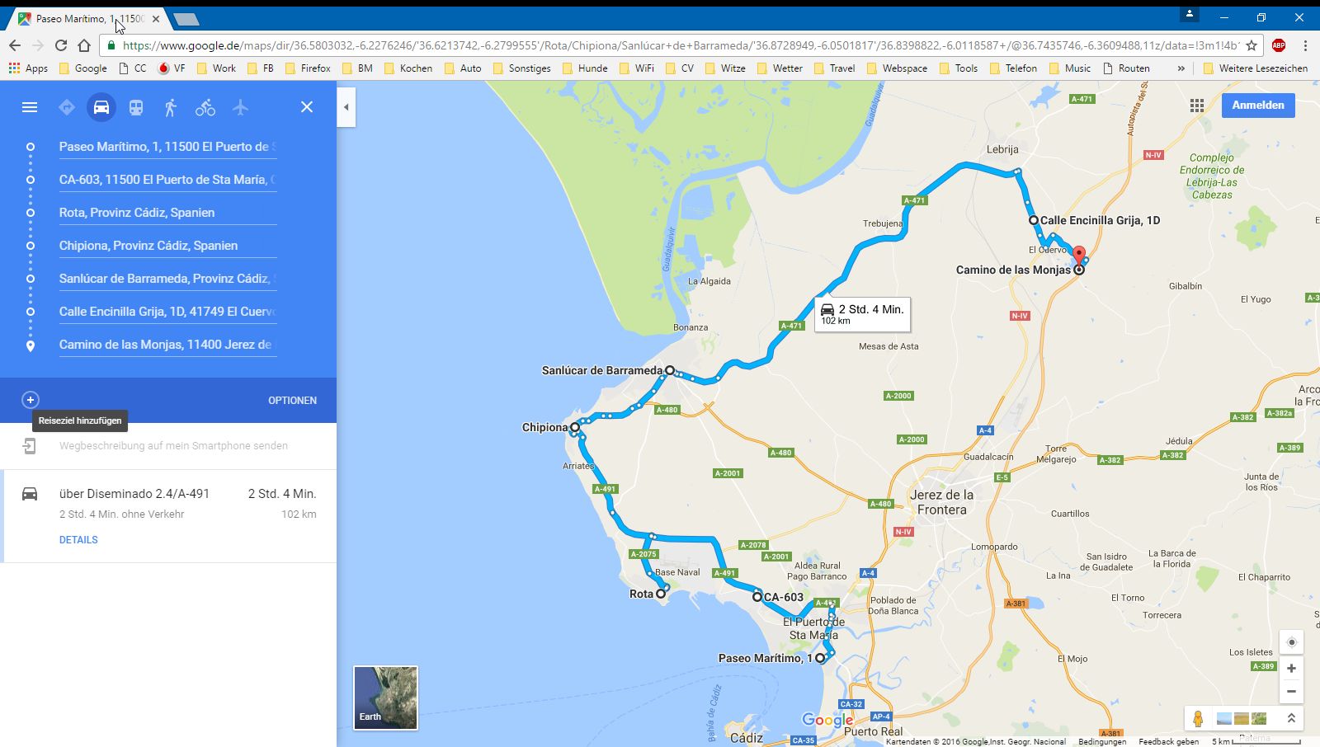Image resolution: width=1320 pixels, height=747 pixels.
Task: Select route über Diseminado 2.4/A-491
Action: pyautogui.click(x=168, y=516)
